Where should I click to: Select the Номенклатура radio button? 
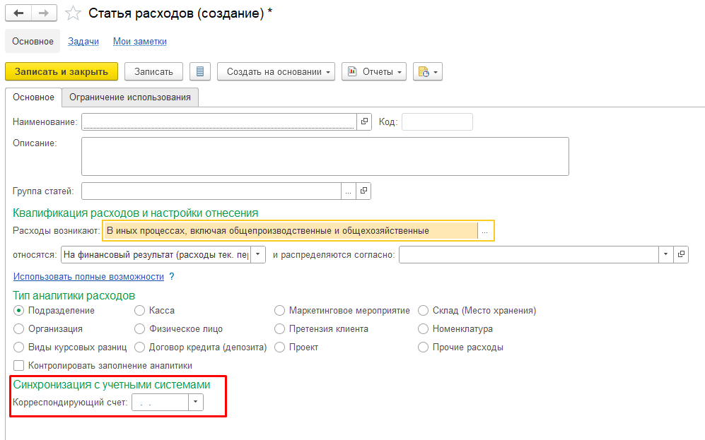[x=424, y=328]
